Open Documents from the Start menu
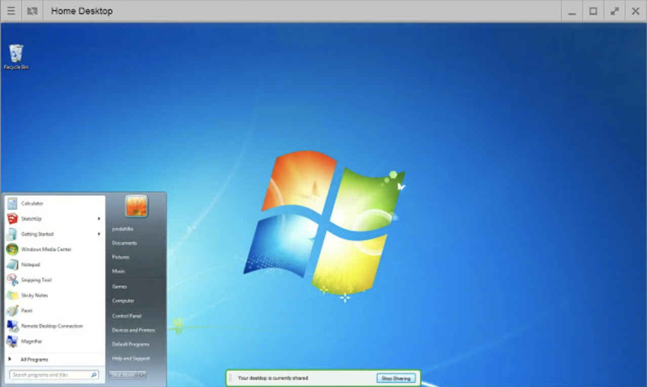This screenshot has width=647, height=387. [x=125, y=243]
